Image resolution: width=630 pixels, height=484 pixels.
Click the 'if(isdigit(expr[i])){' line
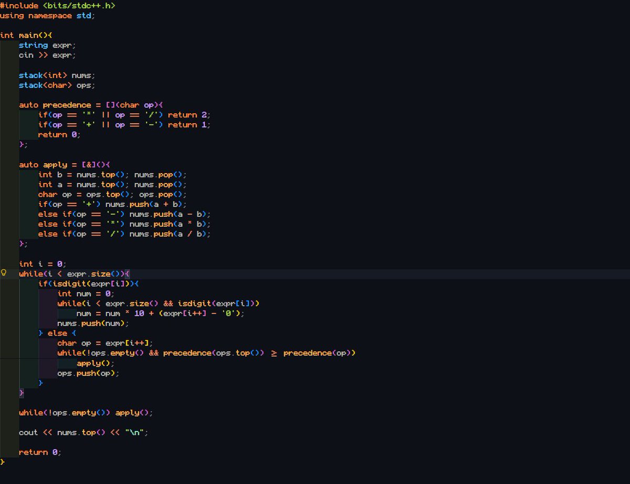[89, 284]
